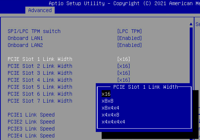Select Onboard LAN1 setting label
The width and height of the screenshot is (200, 140).
(25, 38)
